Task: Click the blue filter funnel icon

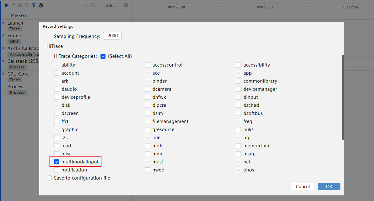Action: pyautogui.click(x=34, y=5)
